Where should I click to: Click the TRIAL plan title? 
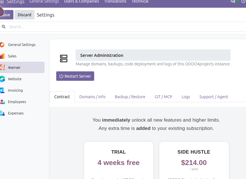click(x=118, y=152)
